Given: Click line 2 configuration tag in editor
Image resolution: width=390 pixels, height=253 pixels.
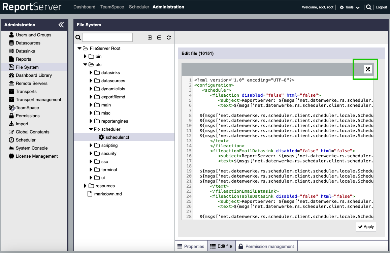Looking at the screenshot, I should pos(214,85).
